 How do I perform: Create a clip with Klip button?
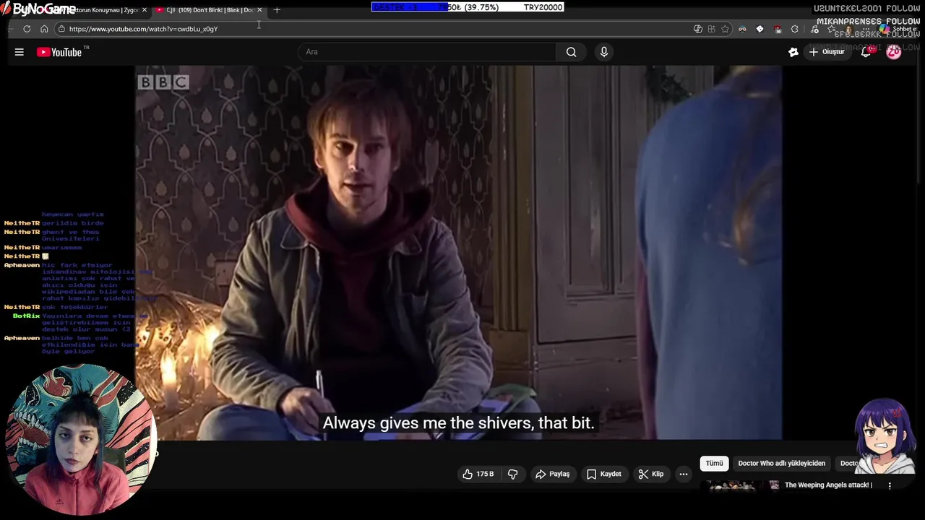click(x=651, y=474)
